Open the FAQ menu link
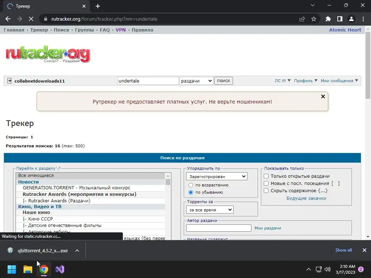 [x=105, y=30]
